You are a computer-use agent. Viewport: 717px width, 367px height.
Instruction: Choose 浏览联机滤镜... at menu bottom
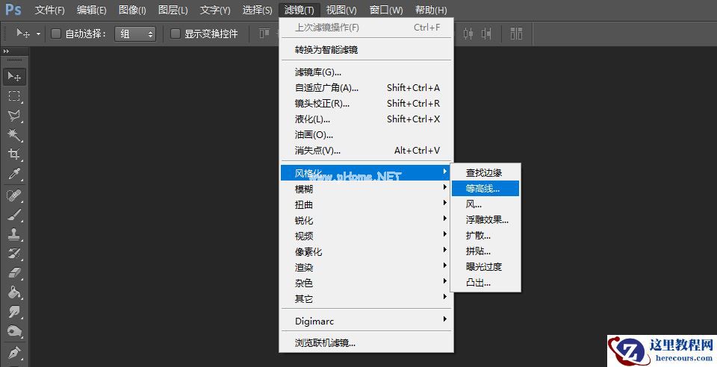click(x=366, y=343)
